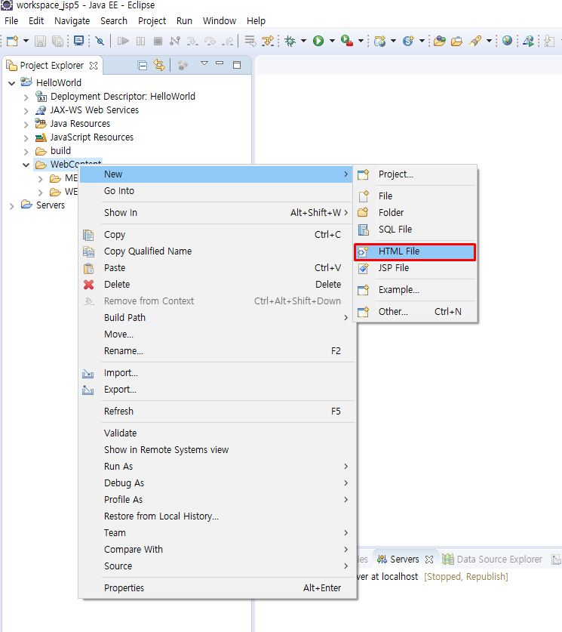Open the Search flashlight dropdown arrow
The height and width of the screenshot is (632, 562).
(x=489, y=41)
